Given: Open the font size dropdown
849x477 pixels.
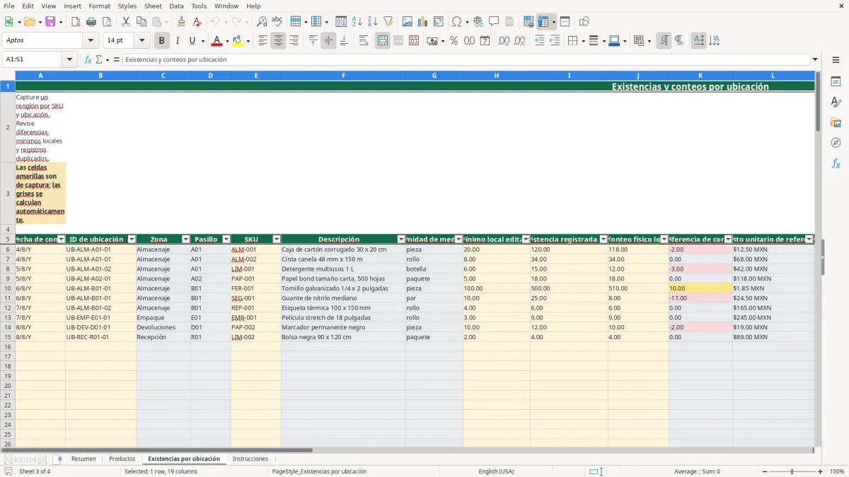Looking at the screenshot, I should coord(142,41).
